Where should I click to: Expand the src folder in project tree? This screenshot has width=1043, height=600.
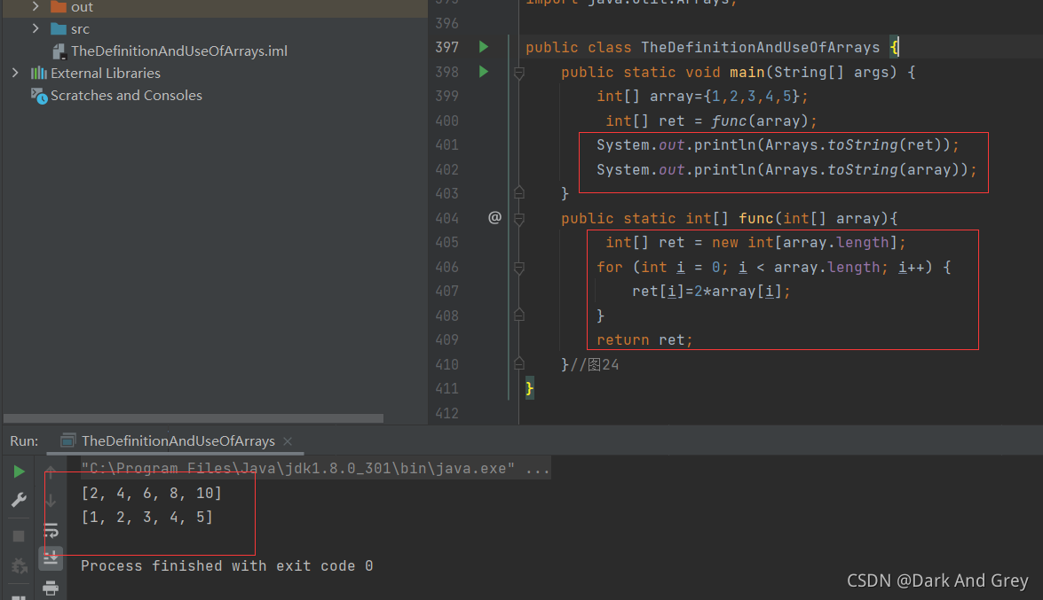(x=36, y=28)
